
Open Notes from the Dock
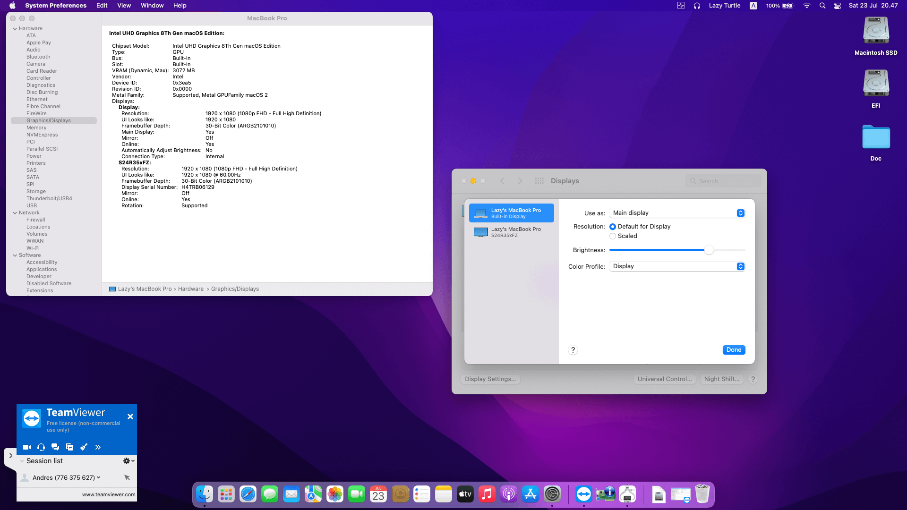(x=444, y=494)
